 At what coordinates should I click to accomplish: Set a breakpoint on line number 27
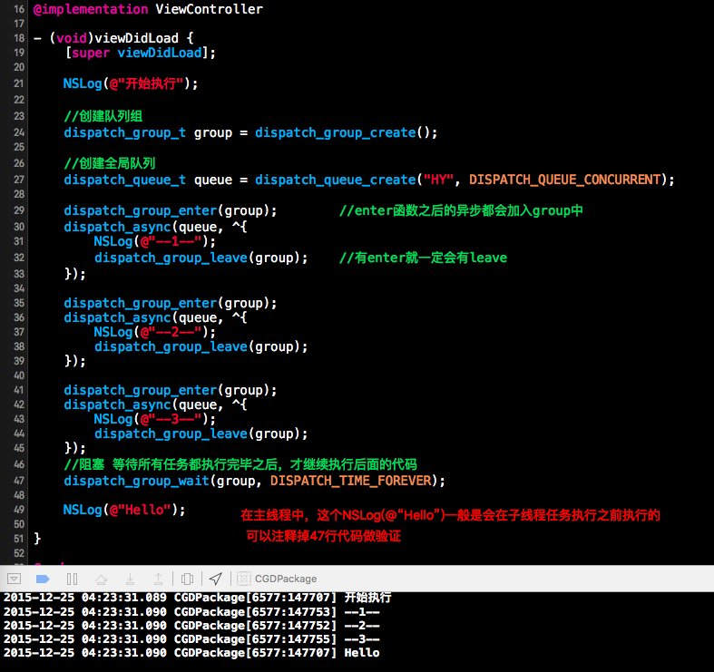[x=19, y=180]
